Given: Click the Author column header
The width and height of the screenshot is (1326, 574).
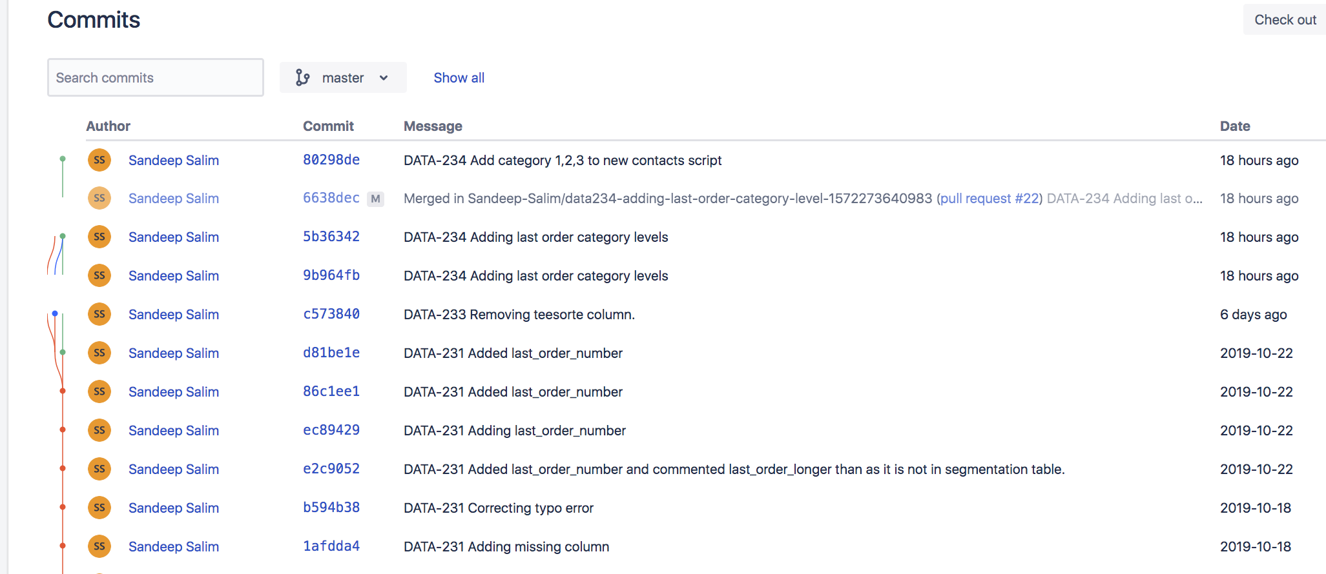Looking at the screenshot, I should tap(108, 126).
